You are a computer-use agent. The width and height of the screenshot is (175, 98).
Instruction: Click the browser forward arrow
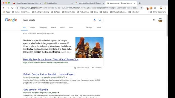pyautogui.click(x=8, y=8)
